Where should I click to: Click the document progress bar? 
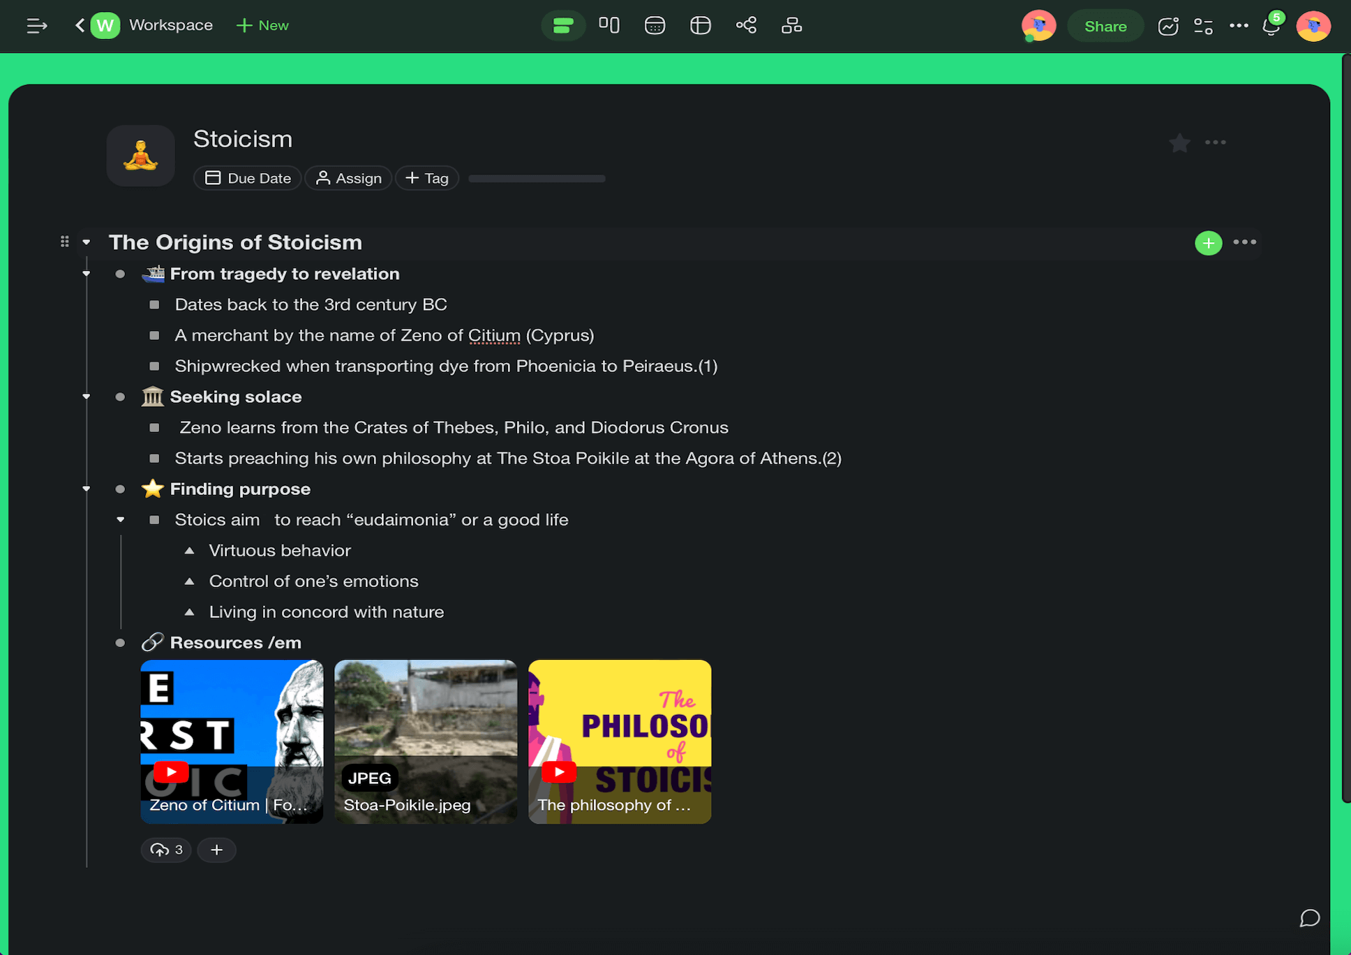point(536,179)
